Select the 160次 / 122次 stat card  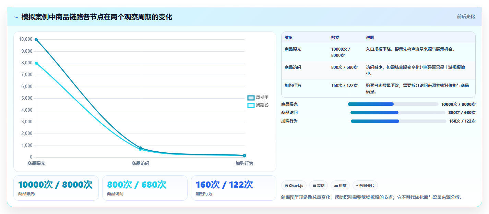point(234,188)
